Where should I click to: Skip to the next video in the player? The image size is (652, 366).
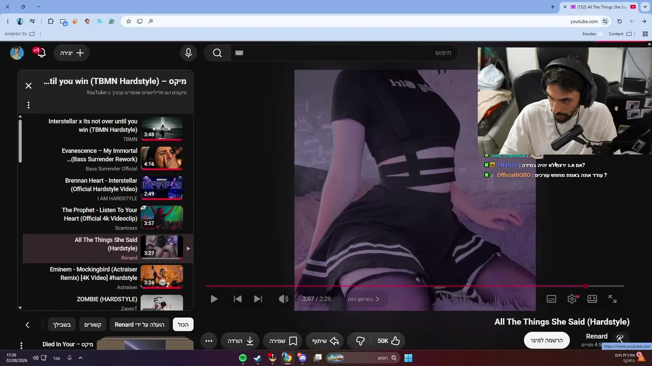(x=258, y=299)
